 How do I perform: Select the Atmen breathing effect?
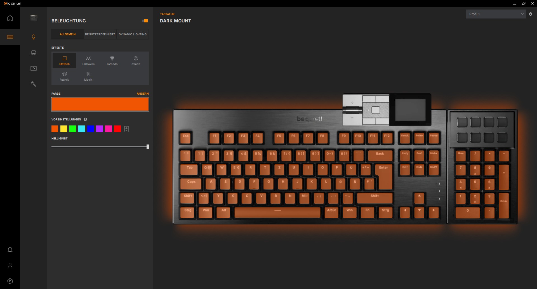point(136,60)
